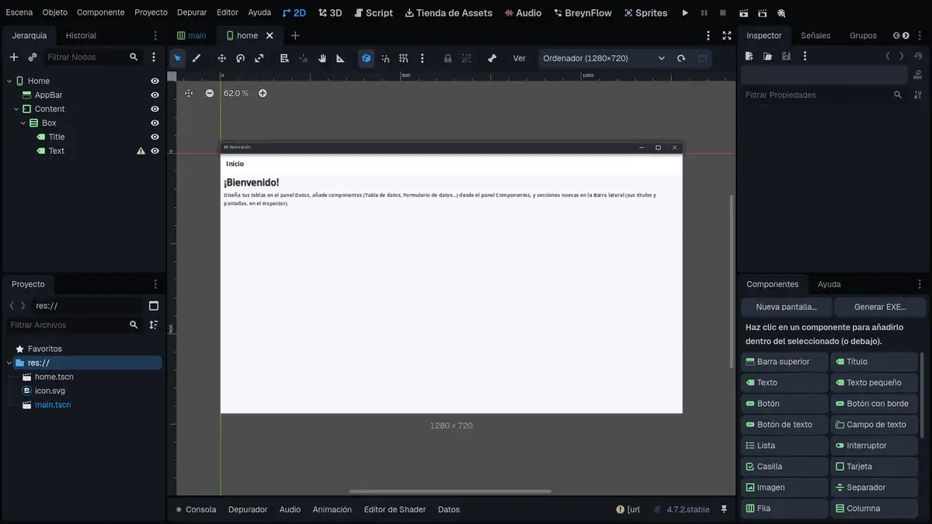The height and width of the screenshot is (524, 932).
Task: Open the BreynFlow workspace
Action: 582,12
